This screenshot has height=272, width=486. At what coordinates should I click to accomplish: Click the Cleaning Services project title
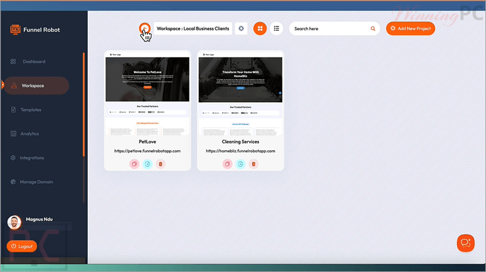(241, 142)
